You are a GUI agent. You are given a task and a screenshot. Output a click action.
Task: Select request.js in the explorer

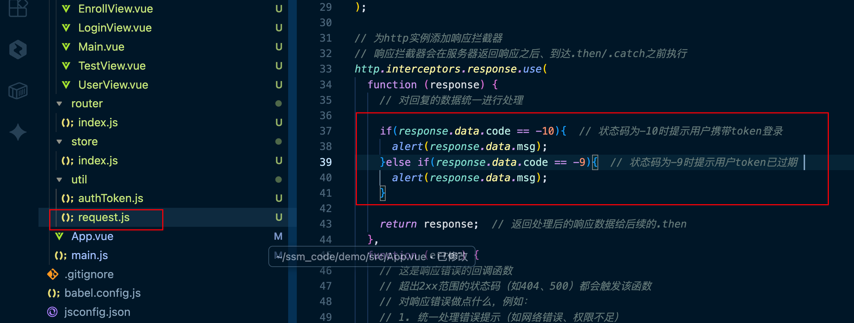tap(104, 217)
